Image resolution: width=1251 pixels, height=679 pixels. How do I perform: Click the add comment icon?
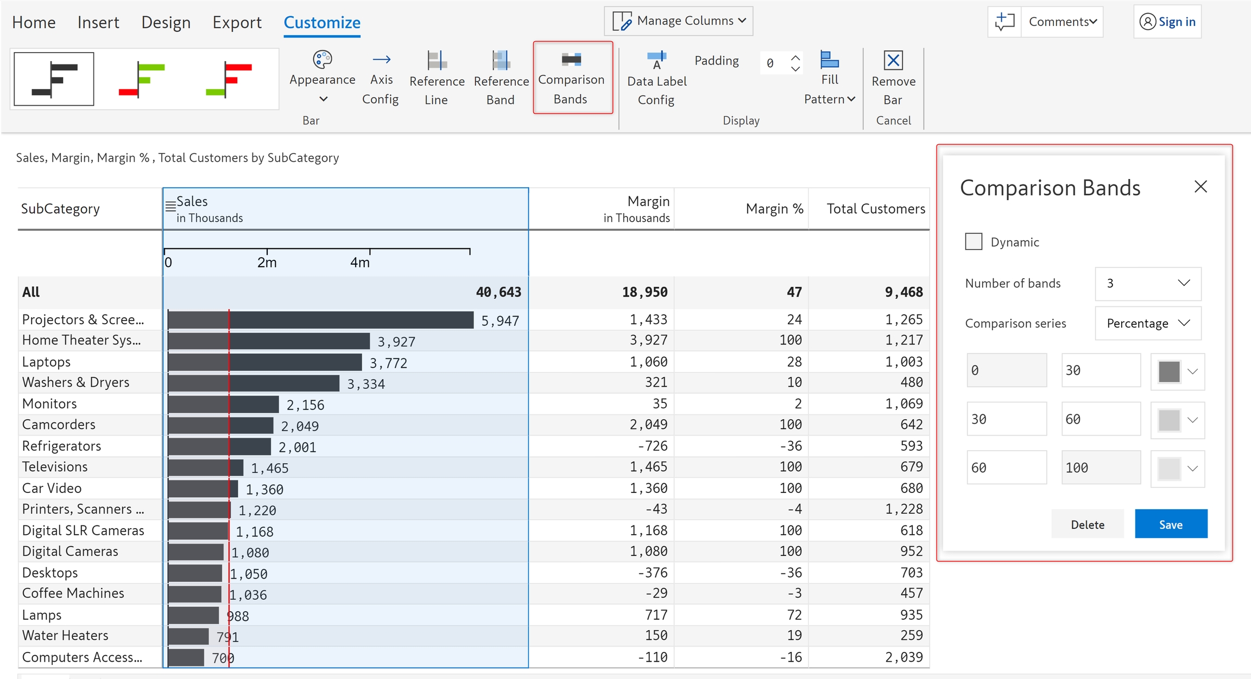[1004, 22]
